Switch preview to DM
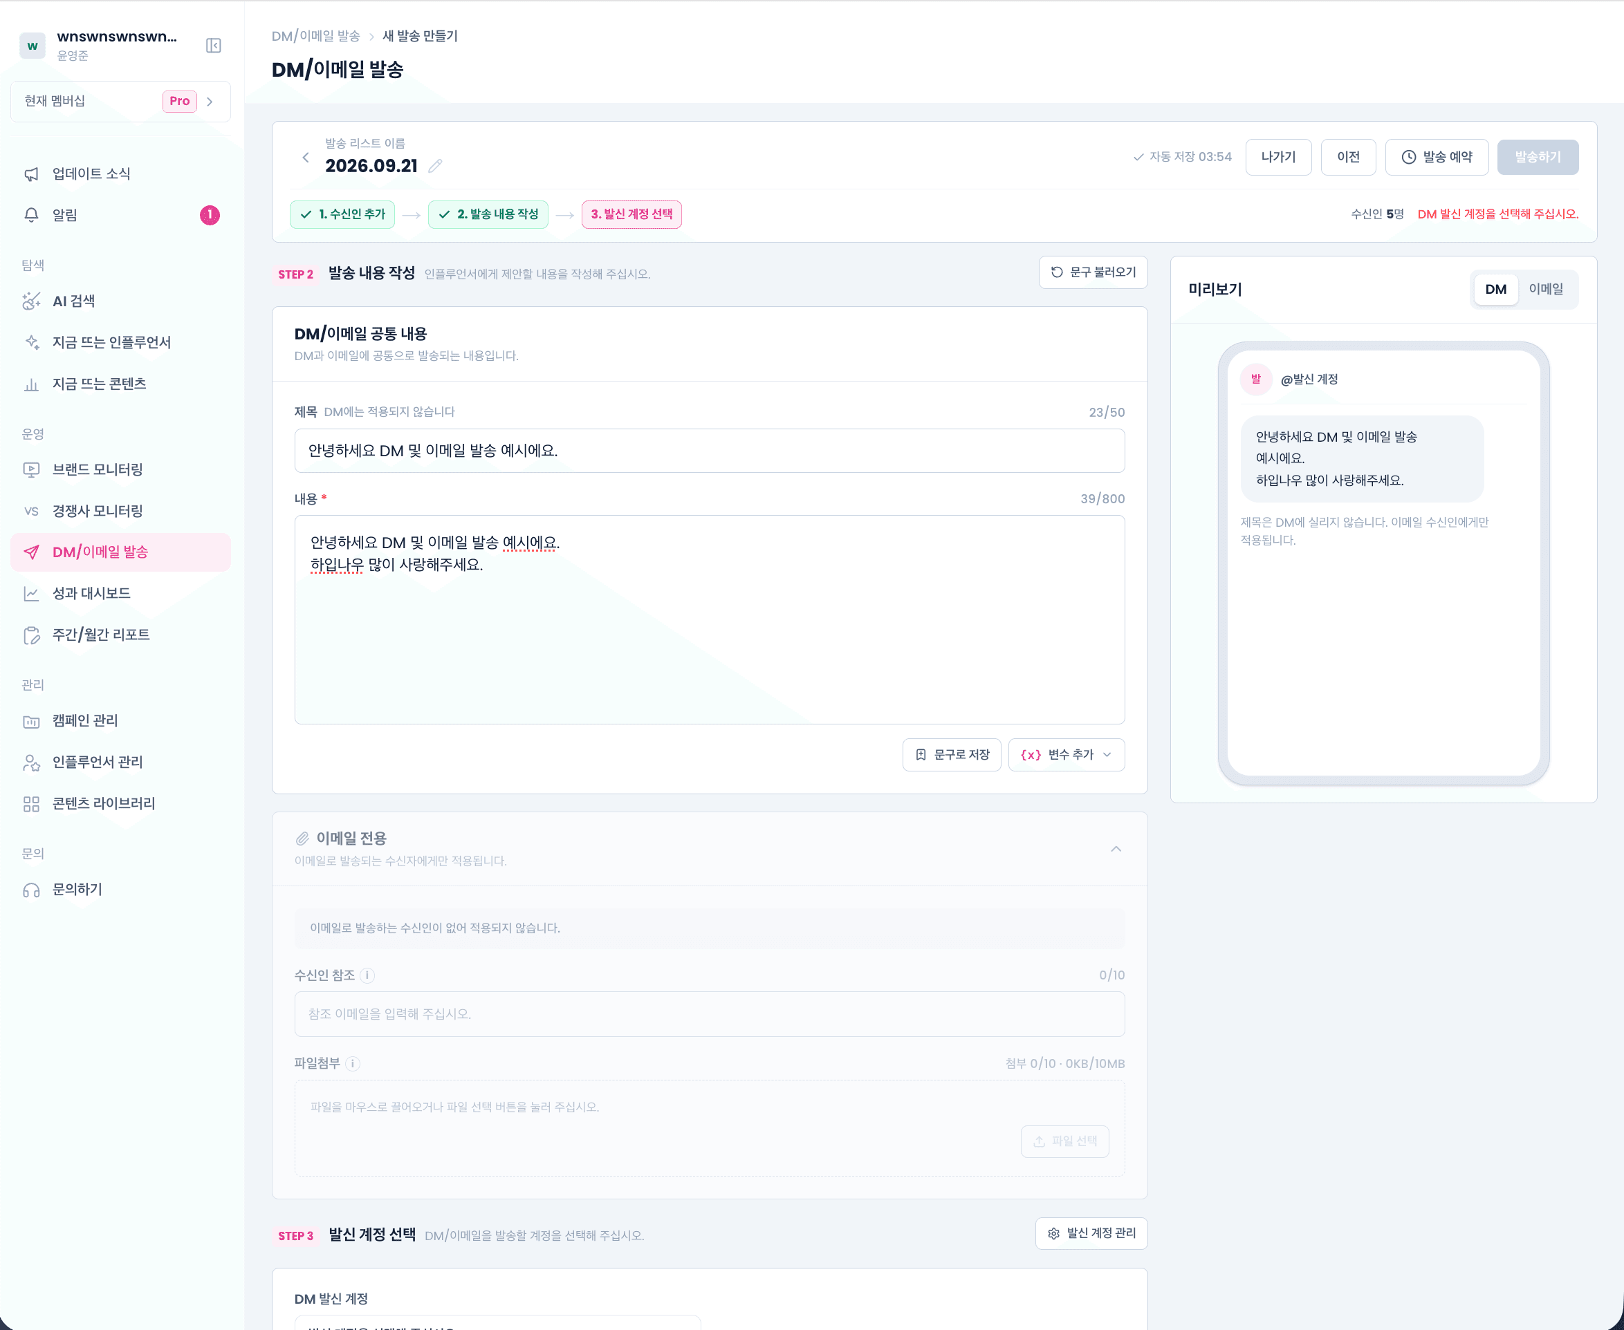1624x1330 pixels. point(1495,290)
